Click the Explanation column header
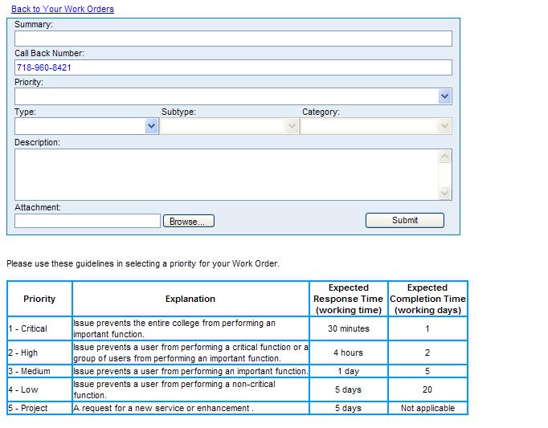548x428 pixels. point(190,299)
